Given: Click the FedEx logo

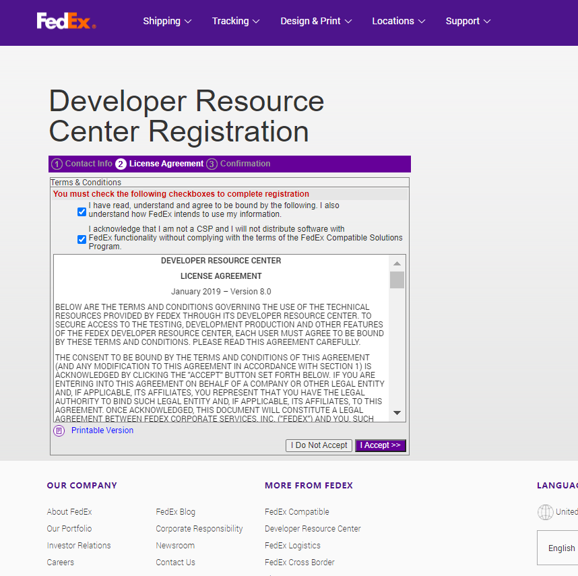Looking at the screenshot, I should pyautogui.click(x=65, y=21).
